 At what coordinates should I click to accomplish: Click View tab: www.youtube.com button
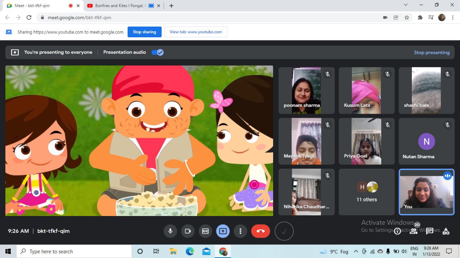point(196,32)
